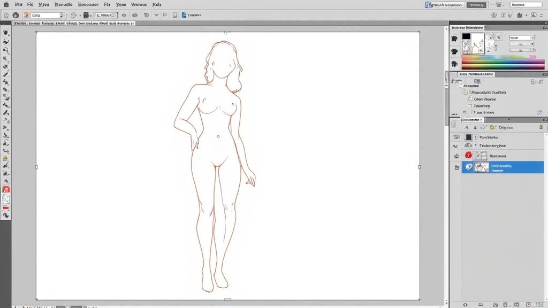
Task: Click the right-middle canvas transform handle
Action: pos(419,167)
